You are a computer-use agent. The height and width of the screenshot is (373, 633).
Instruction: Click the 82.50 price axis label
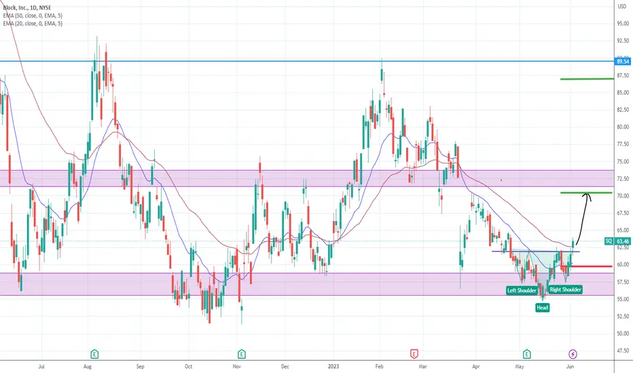pyautogui.click(x=623, y=110)
